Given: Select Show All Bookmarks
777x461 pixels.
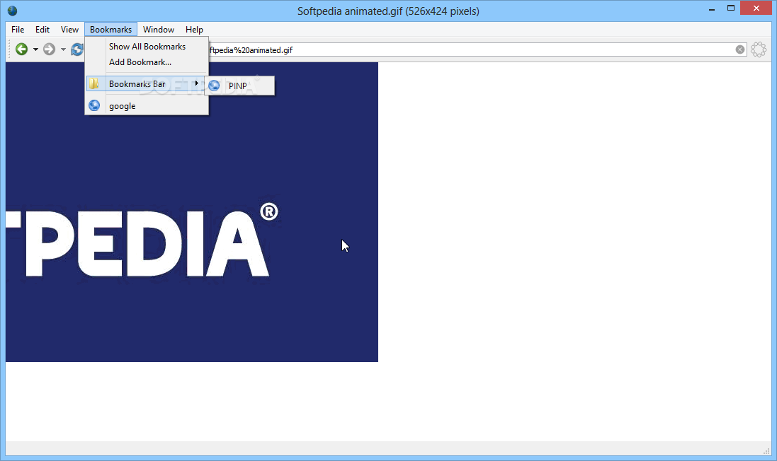Looking at the screenshot, I should pyautogui.click(x=147, y=47).
